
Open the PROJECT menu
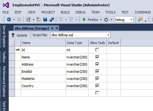pyautogui.click(x=48, y=12)
